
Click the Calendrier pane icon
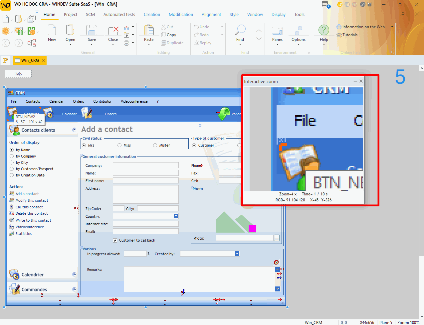[14, 274]
